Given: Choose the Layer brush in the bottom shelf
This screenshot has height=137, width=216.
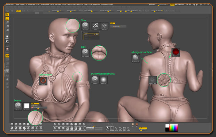Looking at the screenshot, I should point(41,125).
